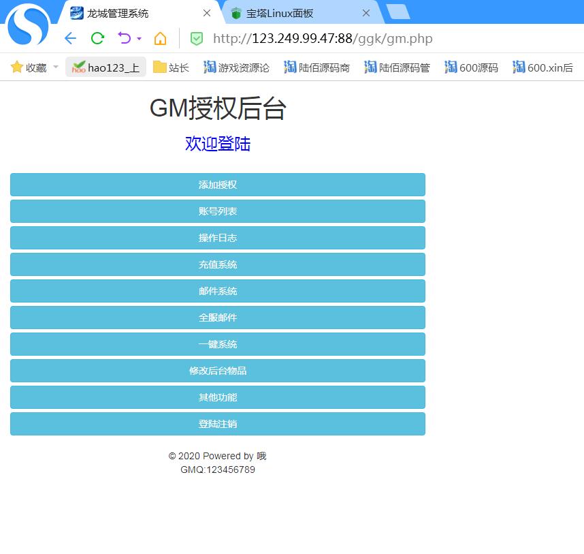Expand the undo history dropdown arrow
The image size is (584, 554).
click(x=140, y=39)
